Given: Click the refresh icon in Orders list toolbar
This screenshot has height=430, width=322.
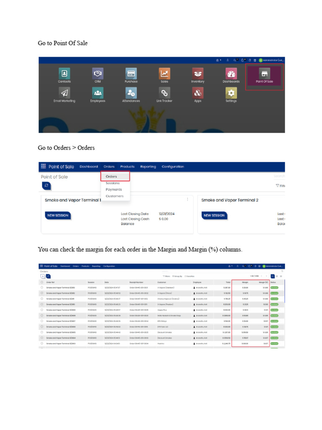Looking at the screenshot, I should tap(48, 276).
